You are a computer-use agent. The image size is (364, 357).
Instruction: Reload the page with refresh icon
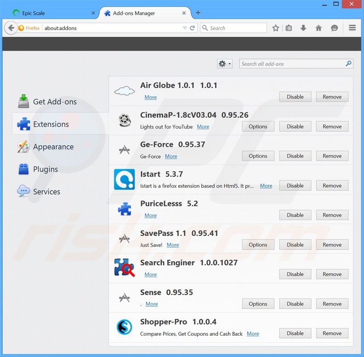[x=192, y=28]
